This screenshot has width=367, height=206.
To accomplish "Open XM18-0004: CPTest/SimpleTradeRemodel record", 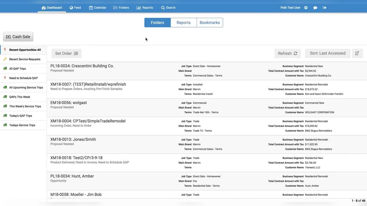I will (x=207, y=126).
